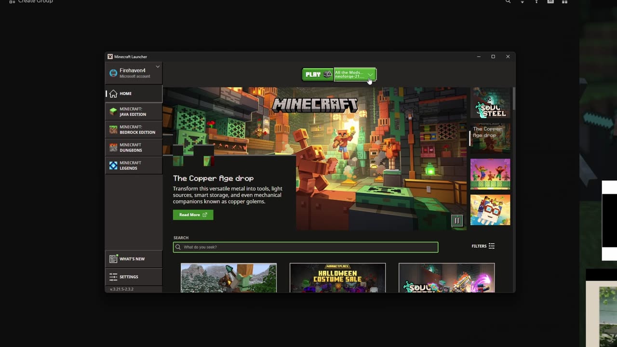The width and height of the screenshot is (617, 347).
Task: Select the pink party carousel thumbnail
Action: coord(490,174)
